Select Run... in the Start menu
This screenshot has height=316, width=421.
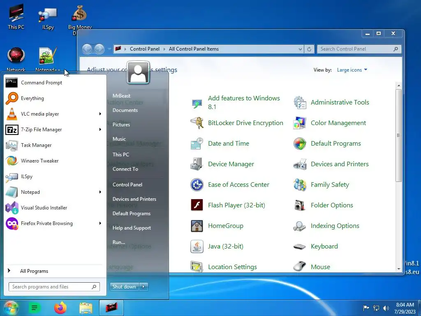click(x=119, y=242)
